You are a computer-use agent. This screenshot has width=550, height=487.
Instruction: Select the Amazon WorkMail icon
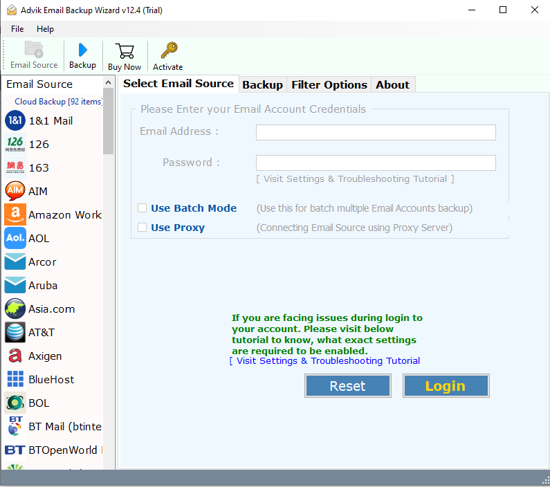[x=15, y=214]
